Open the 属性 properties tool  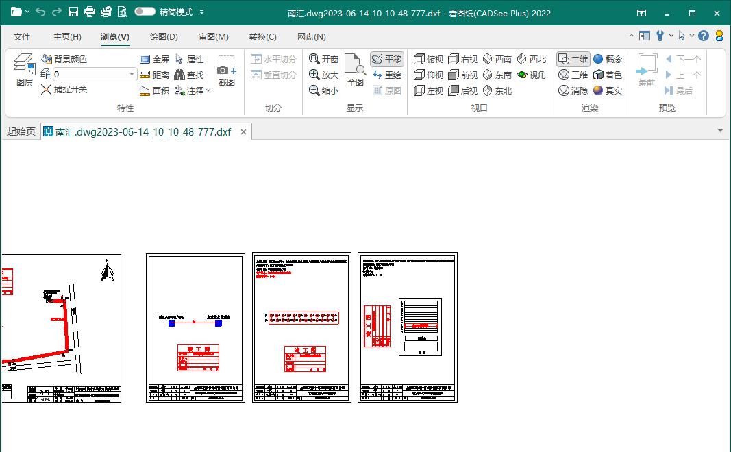point(189,59)
